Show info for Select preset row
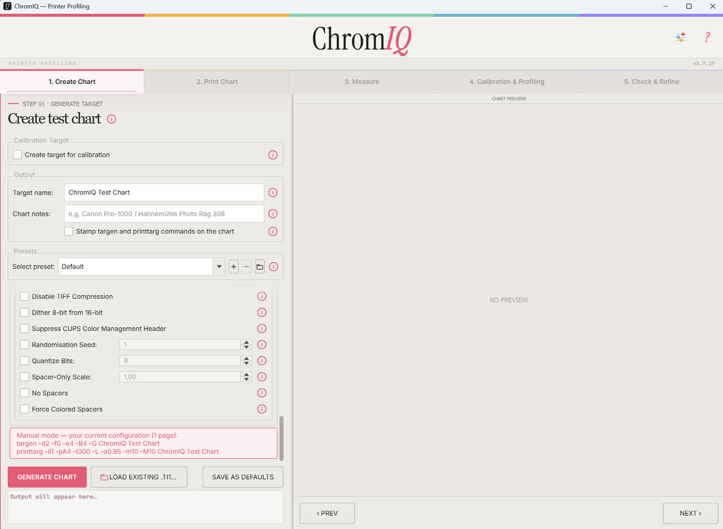The width and height of the screenshot is (723, 529). click(x=274, y=266)
